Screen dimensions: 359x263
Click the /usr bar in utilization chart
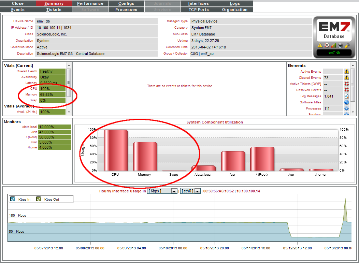point(233,161)
